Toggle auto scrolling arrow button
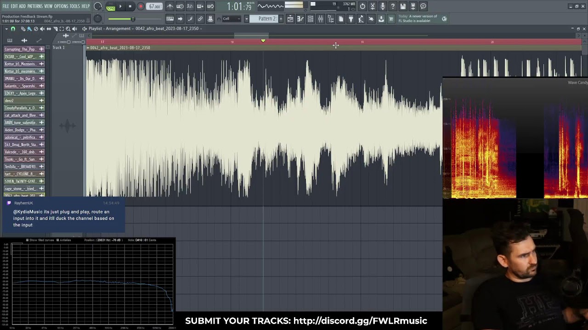Image resolution: width=588 pixels, height=330 pixels. pos(180,19)
